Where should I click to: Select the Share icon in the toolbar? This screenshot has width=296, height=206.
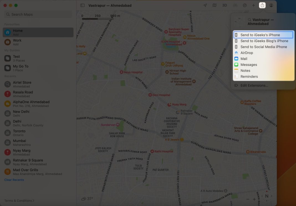point(262,5)
